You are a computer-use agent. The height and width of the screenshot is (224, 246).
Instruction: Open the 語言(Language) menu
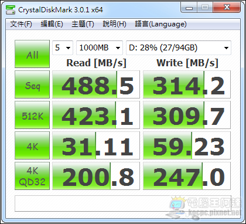coord(160,24)
